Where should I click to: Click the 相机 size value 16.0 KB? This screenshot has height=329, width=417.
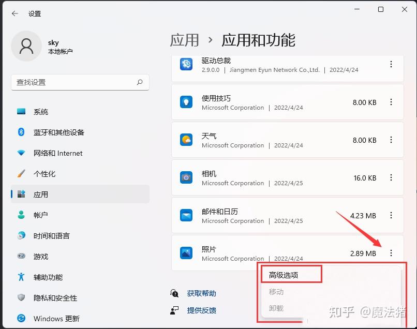(x=365, y=178)
